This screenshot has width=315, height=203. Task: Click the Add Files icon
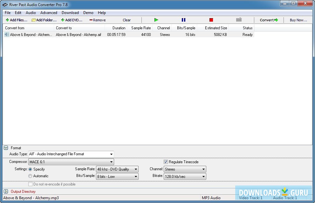click(x=7, y=20)
